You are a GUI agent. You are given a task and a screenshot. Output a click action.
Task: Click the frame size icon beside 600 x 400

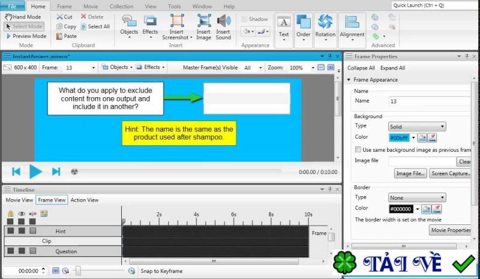click(7, 67)
